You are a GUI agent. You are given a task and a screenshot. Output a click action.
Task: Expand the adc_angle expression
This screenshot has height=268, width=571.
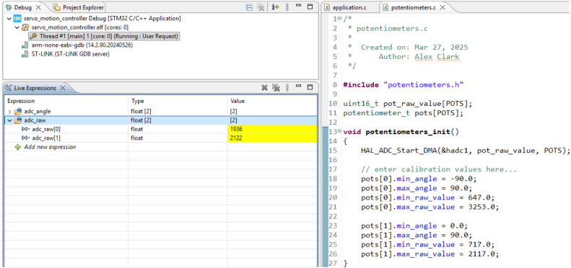point(10,111)
